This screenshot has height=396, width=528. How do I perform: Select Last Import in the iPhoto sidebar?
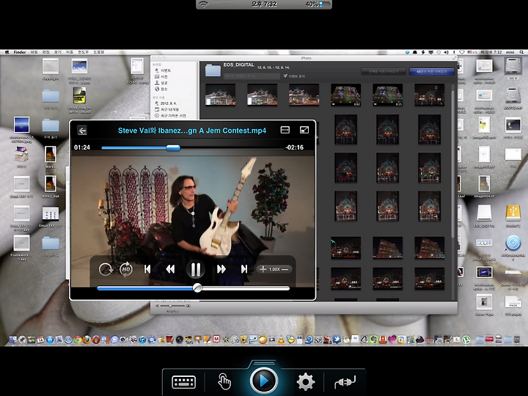tap(170, 116)
